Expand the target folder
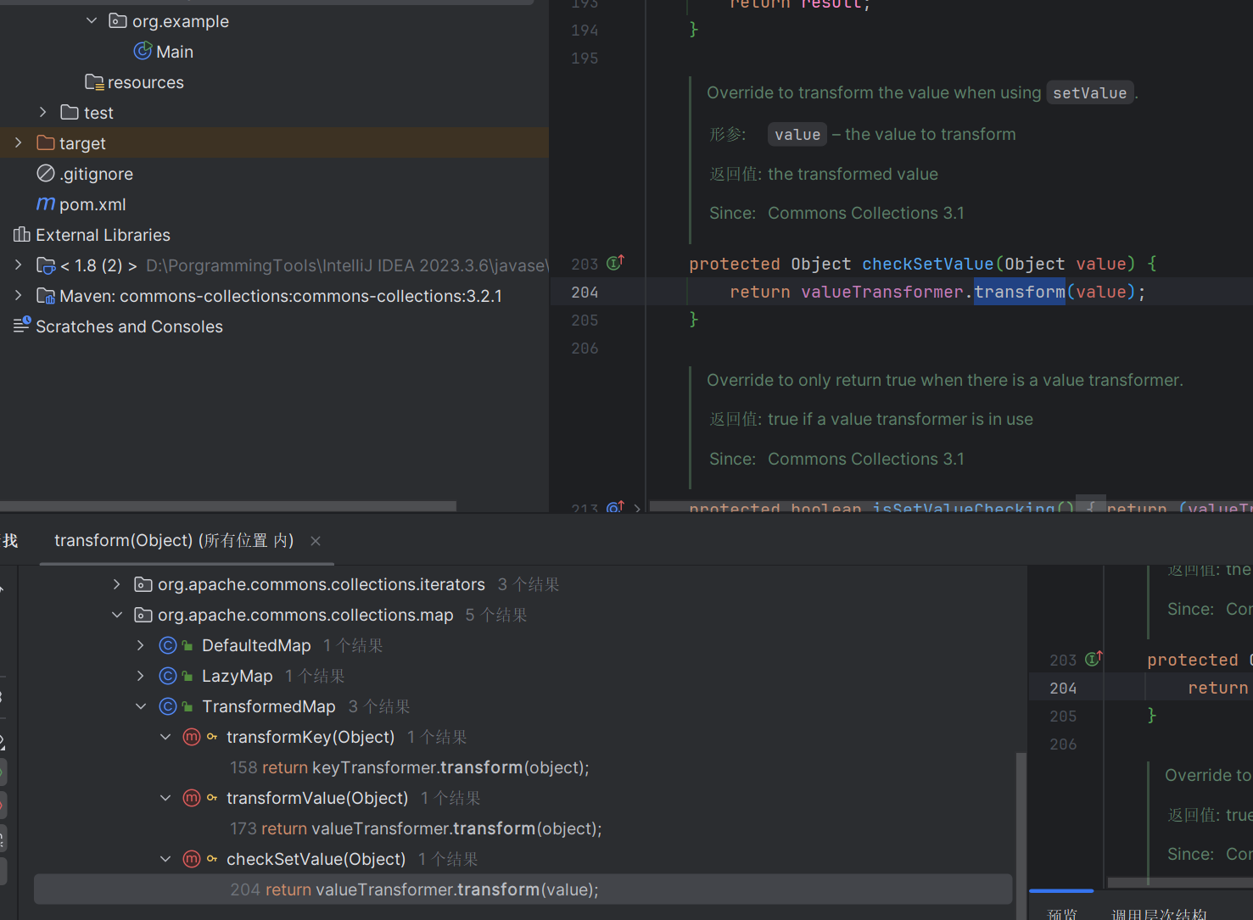The width and height of the screenshot is (1253, 920). (x=19, y=143)
